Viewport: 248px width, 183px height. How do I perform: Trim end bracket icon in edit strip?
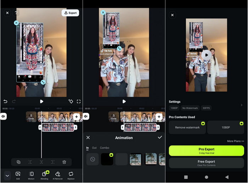pos(53,162)
